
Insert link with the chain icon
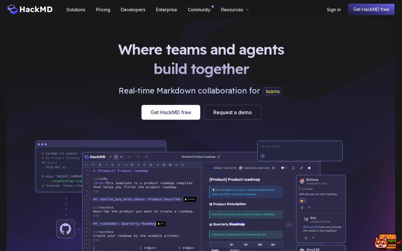[158, 165]
